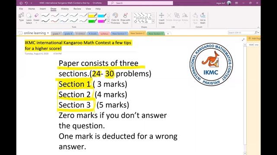Image resolution: width=277 pixels, height=155 pixels.
Task: Switch to the View ribbon tab
Action: click(88, 9)
